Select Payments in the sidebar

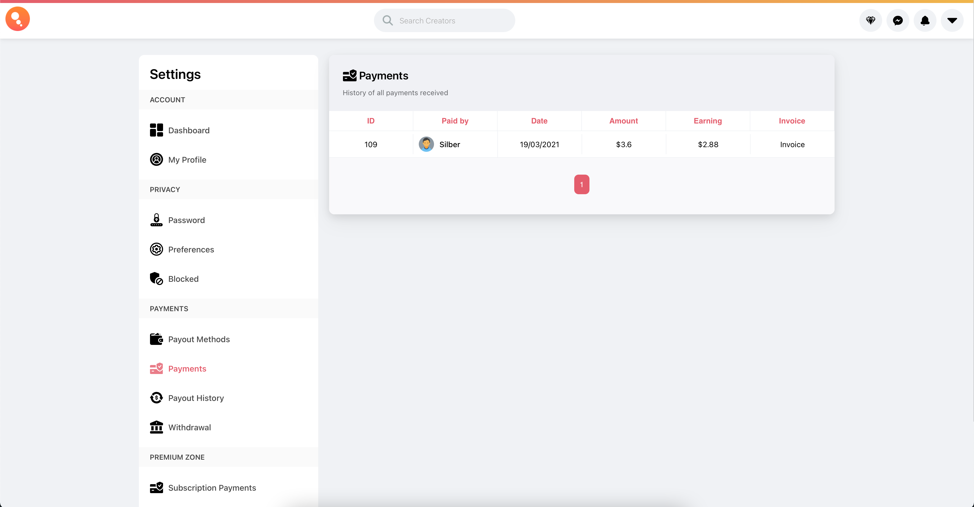click(x=187, y=369)
